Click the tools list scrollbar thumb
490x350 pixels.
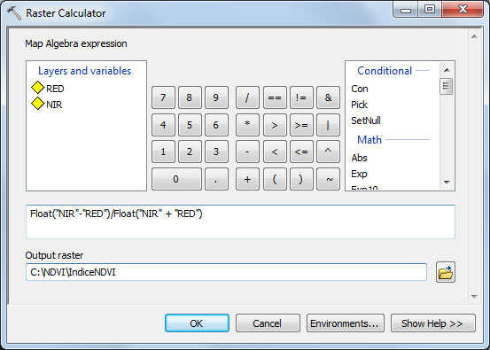tap(446, 86)
